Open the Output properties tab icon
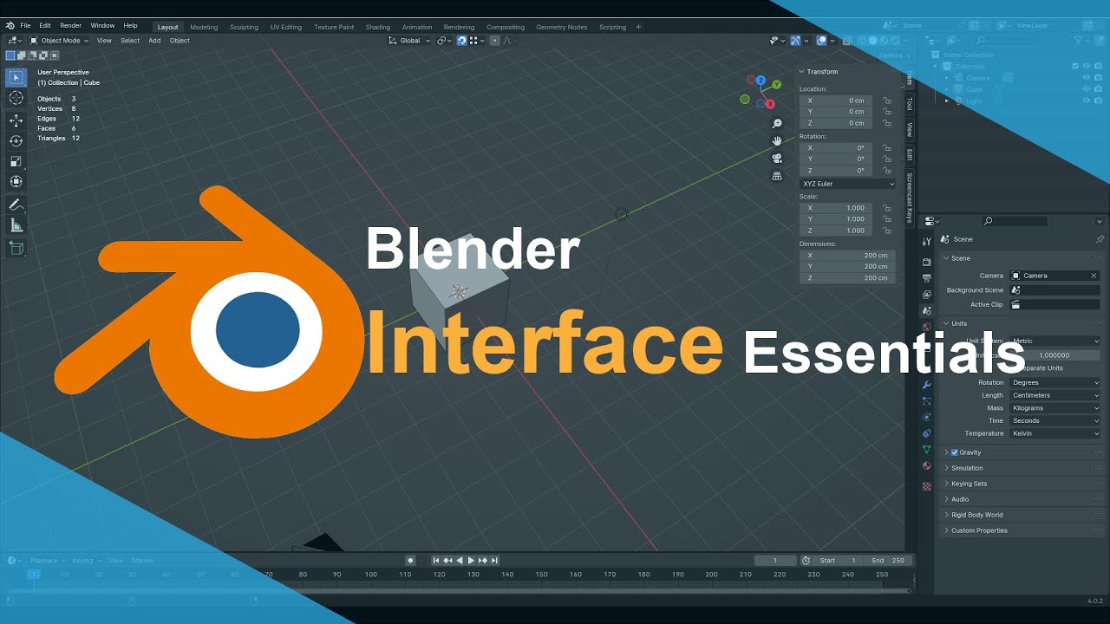Screen dimensions: 1110x624 [x=926, y=278]
